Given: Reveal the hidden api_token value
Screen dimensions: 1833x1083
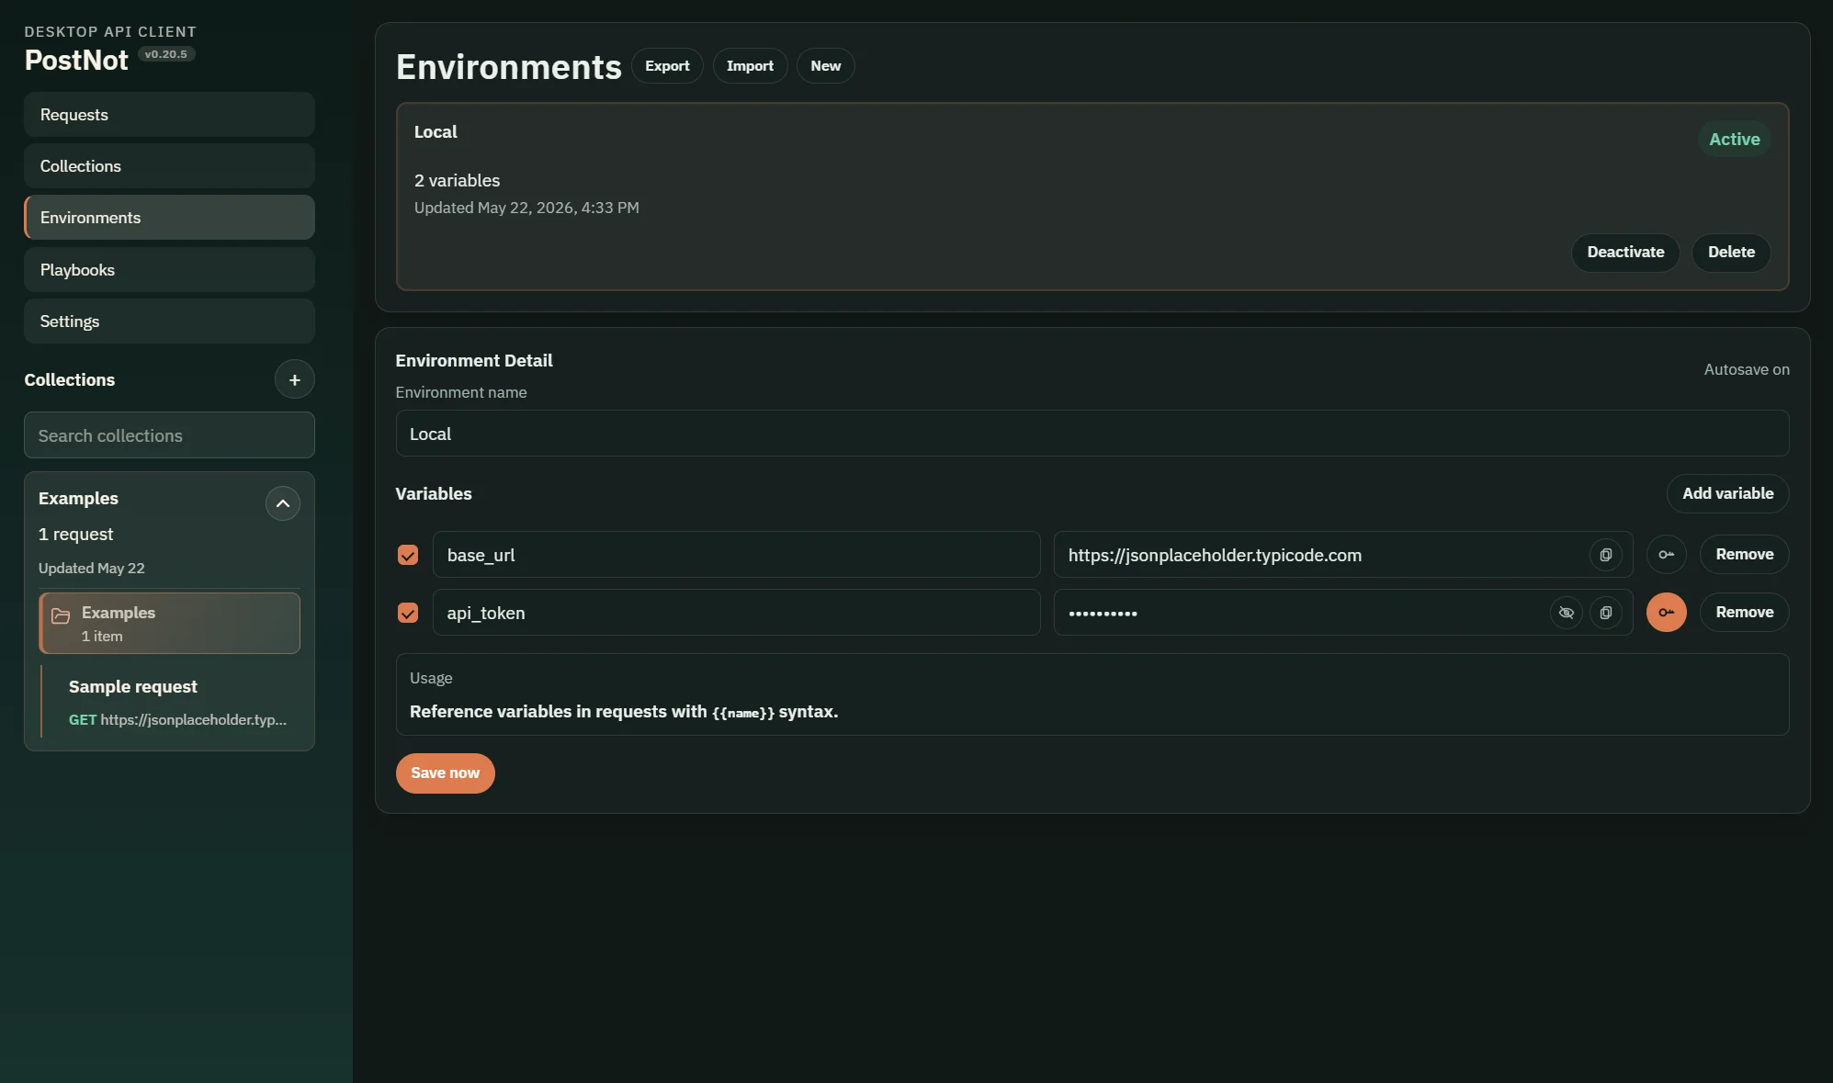Looking at the screenshot, I should 1566,613.
